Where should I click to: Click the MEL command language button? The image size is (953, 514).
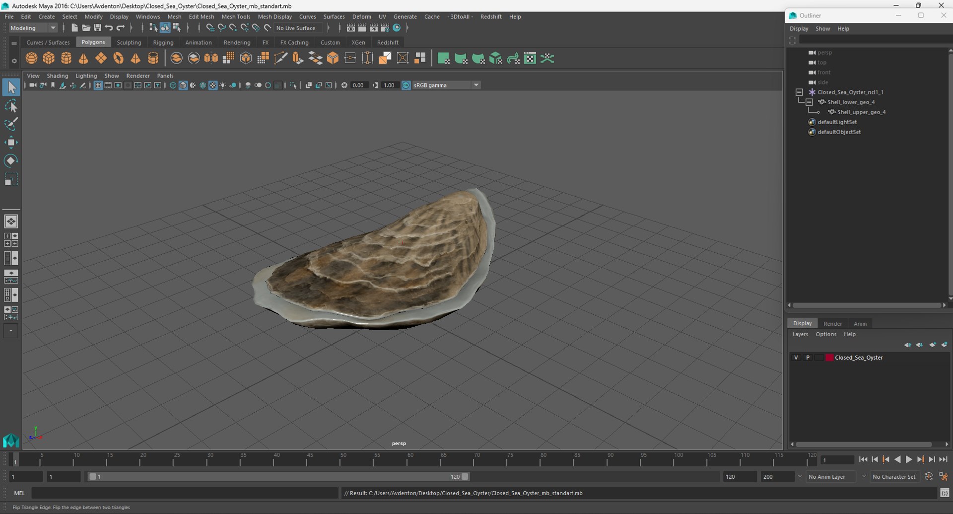pos(19,493)
